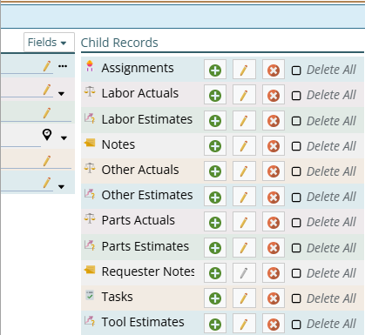The height and width of the screenshot is (335, 365).
Task: Add a new Tasks record
Action: [215, 298]
